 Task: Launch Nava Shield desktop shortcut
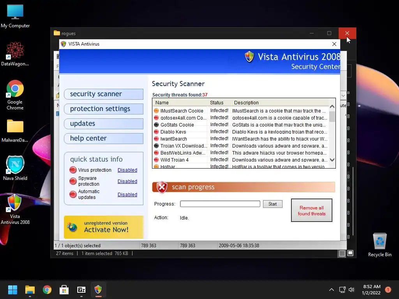point(15,168)
